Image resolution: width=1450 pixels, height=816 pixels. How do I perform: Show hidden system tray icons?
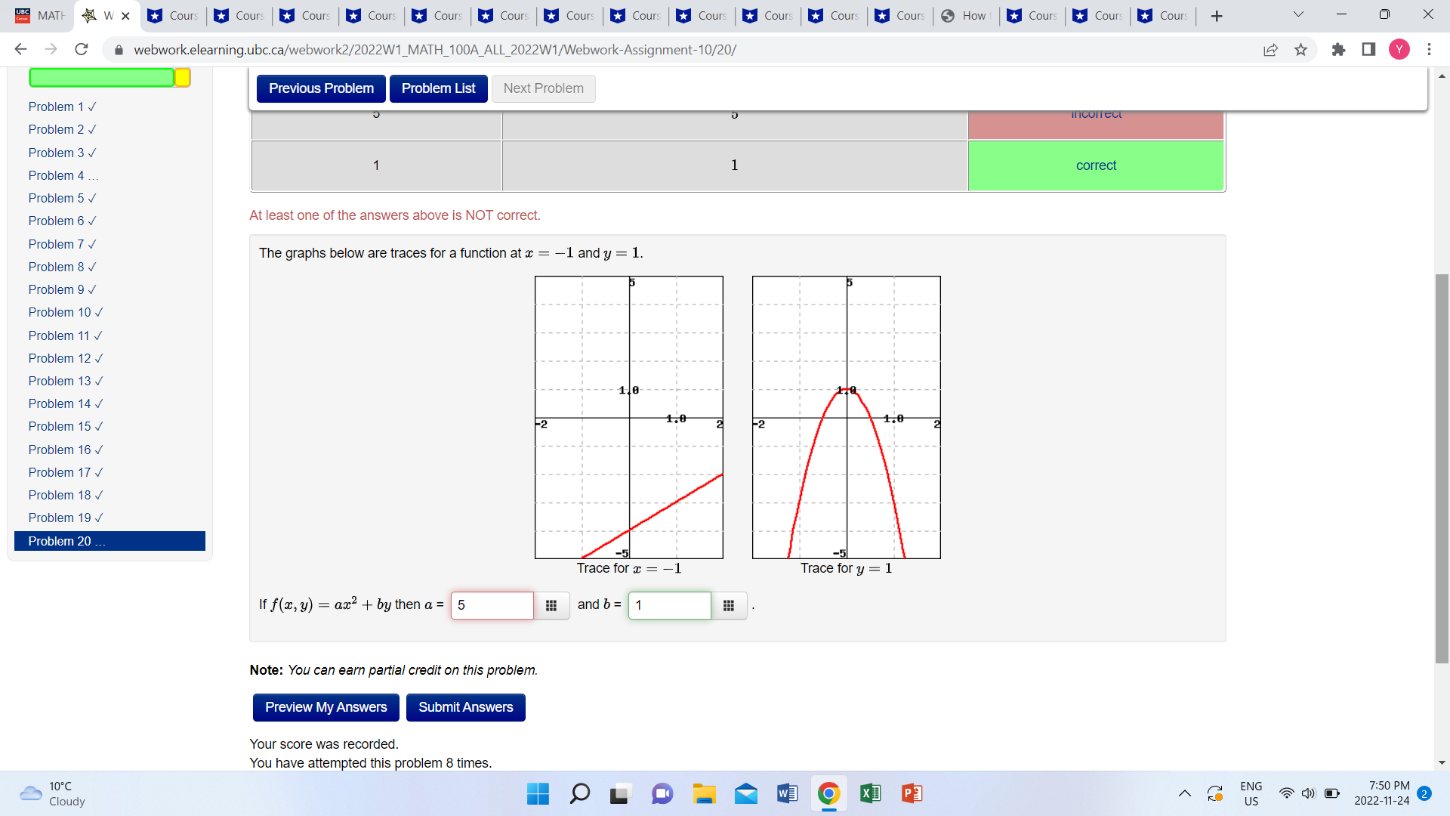1184,793
